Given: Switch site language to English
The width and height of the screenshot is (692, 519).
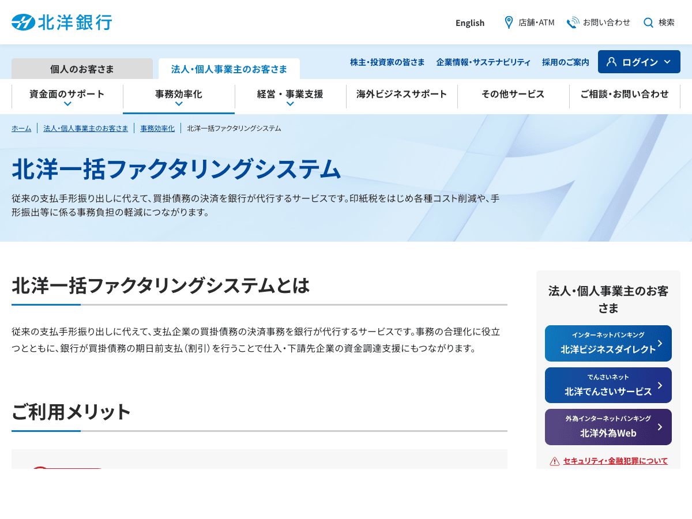Looking at the screenshot, I should pyautogui.click(x=470, y=22).
